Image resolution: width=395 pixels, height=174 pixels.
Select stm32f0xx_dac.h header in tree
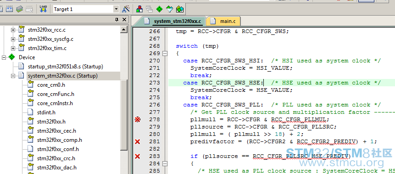57,168
